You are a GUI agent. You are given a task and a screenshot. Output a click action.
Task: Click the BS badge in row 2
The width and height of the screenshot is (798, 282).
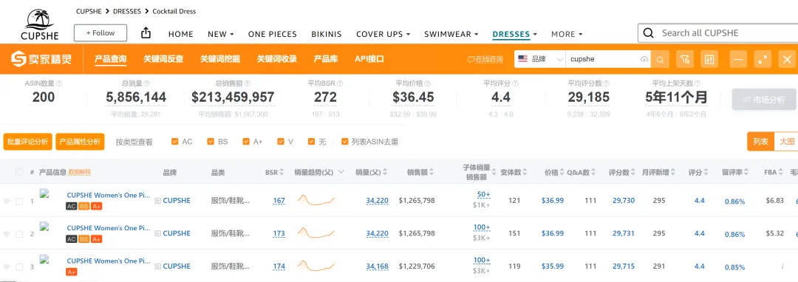pyautogui.click(x=84, y=238)
